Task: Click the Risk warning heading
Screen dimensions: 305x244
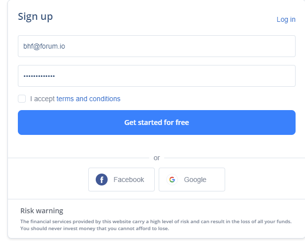Action: [42, 211]
